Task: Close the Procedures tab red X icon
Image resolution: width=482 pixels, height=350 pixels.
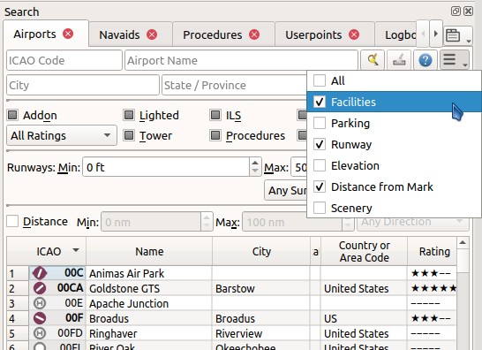Action: click(254, 34)
